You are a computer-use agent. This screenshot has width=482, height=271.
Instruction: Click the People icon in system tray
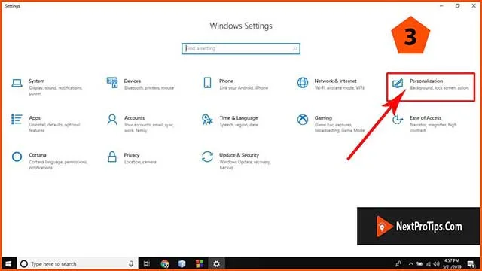(x=398, y=264)
